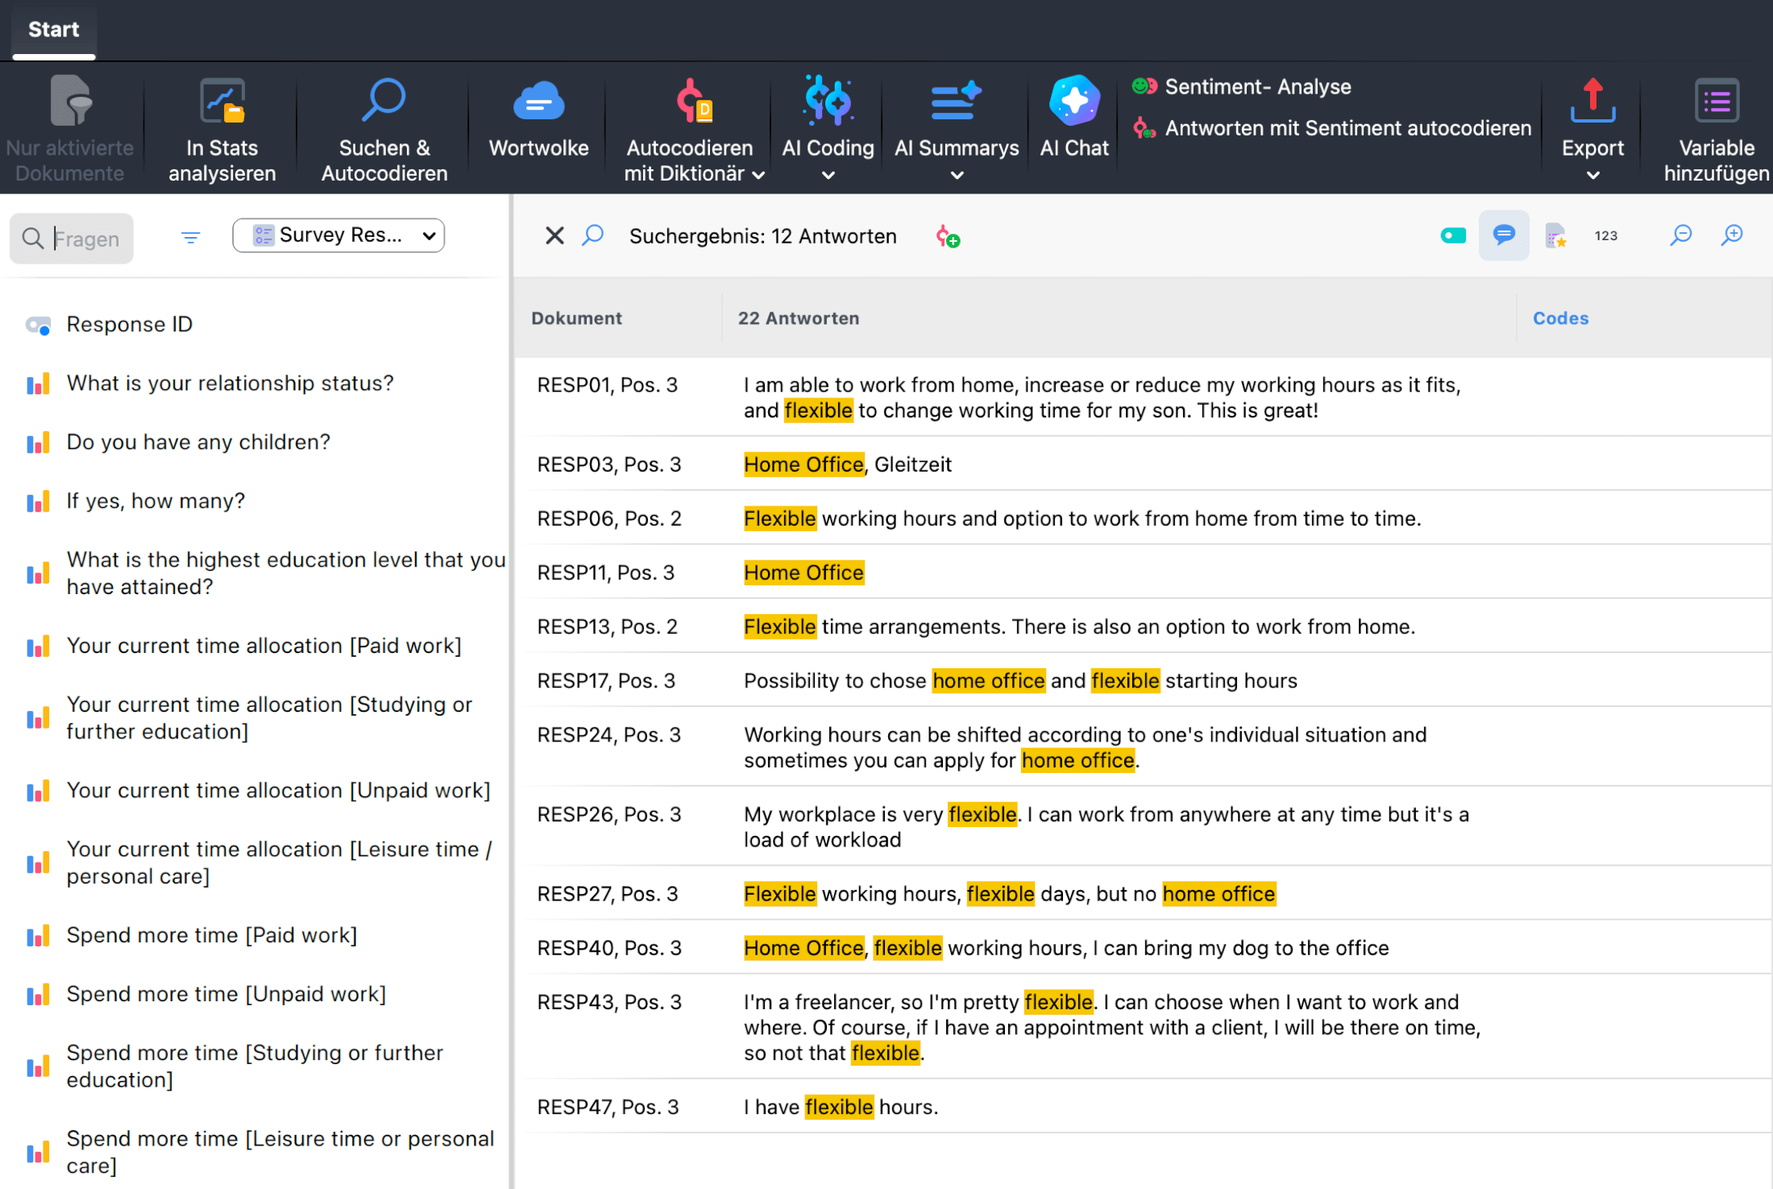This screenshot has height=1189, width=1773.
Task: Toggle the teal switch in results toolbar
Action: pyautogui.click(x=1453, y=235)
